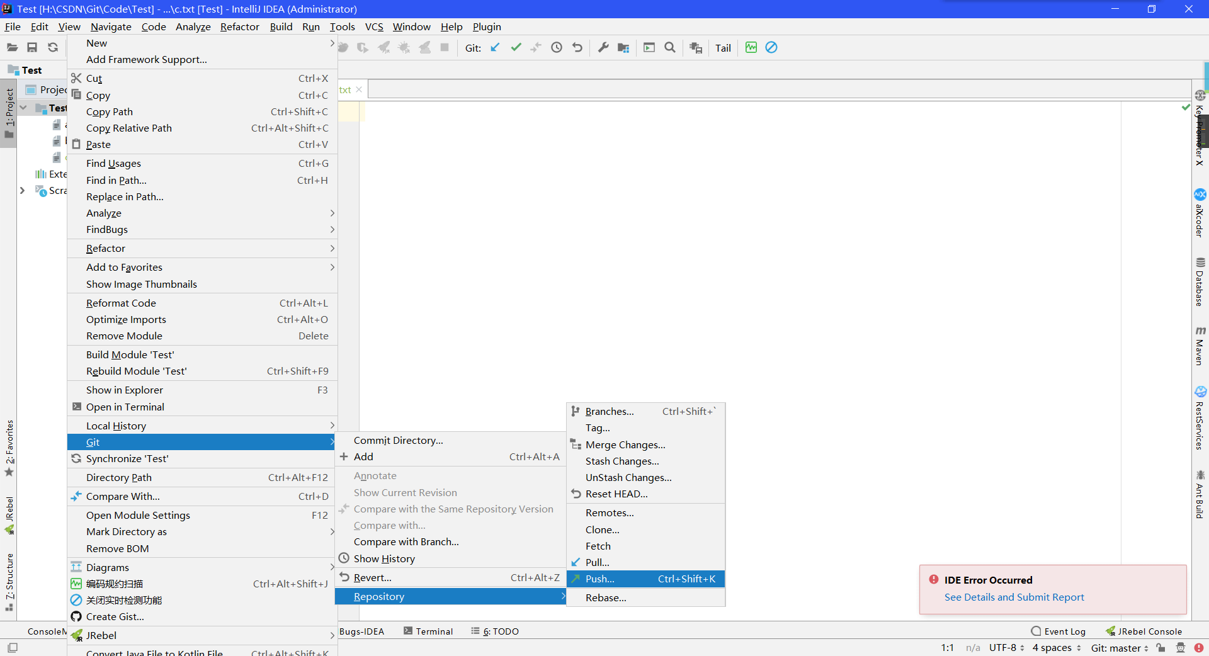
Task: Expand the Scratches tree node arrow
Action: tap(22, 190)
